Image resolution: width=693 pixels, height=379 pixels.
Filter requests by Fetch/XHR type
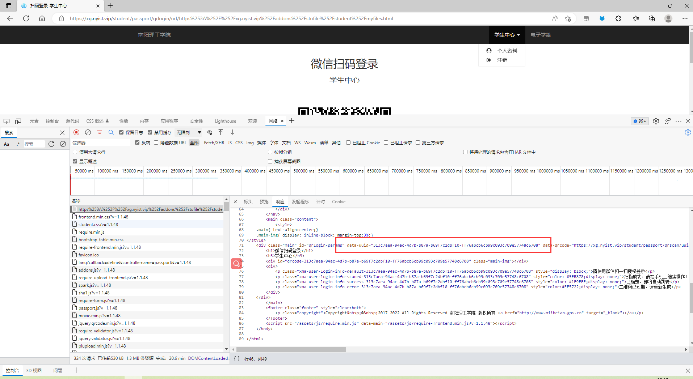click(214, 142)
